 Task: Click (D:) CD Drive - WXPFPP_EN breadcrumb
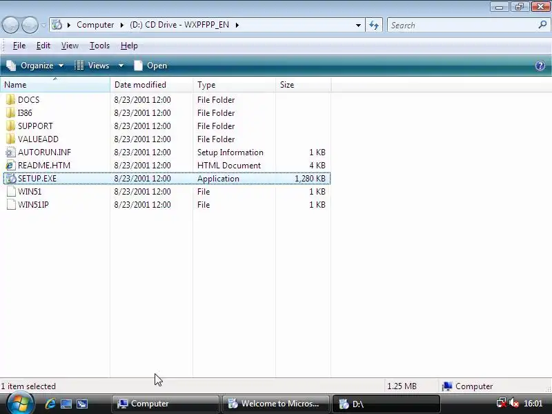[x=179, y=25]
